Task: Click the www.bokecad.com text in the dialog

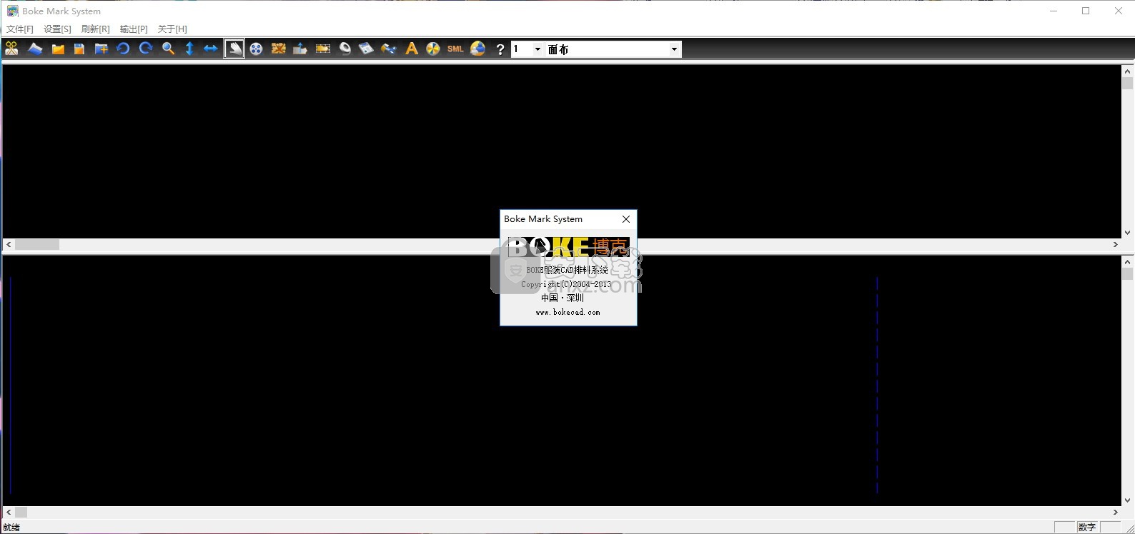Action: (x=568, y=312)
